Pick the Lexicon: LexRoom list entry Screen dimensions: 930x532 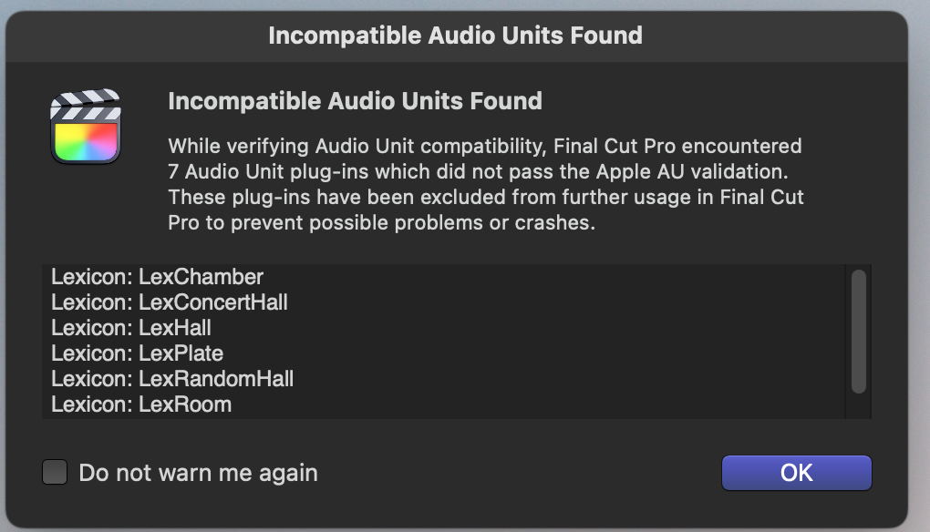point(140,404)
